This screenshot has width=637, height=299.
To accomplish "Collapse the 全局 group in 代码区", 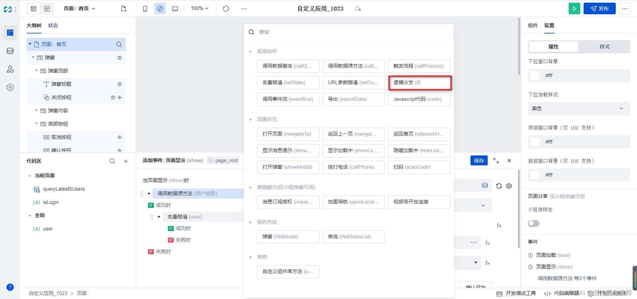I will [30, 216].
